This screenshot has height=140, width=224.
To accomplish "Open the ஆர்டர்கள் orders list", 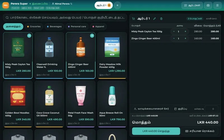I will point(192,5).
